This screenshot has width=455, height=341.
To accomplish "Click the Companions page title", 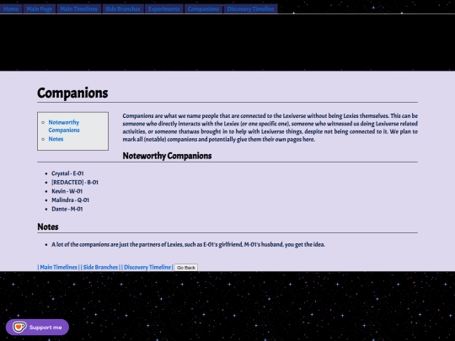I will (72, 93).
